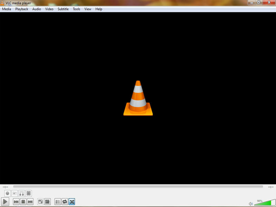Minimize the VLC media player window
Viewport: 276px width, 207px height.
point(252,2)
